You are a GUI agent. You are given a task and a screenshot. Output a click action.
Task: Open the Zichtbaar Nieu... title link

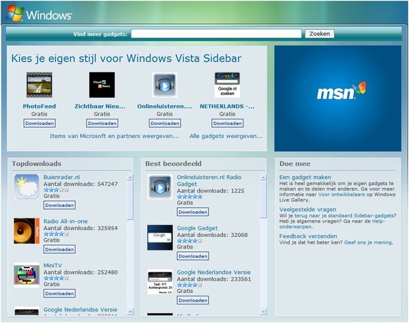click(100, 107)
